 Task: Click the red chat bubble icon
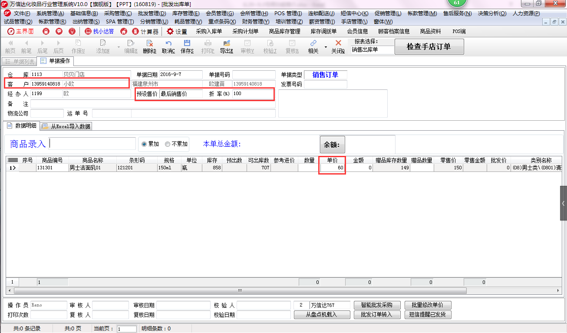(59, 31)
